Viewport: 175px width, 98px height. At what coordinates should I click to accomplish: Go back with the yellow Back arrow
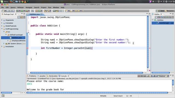(79, 11)
